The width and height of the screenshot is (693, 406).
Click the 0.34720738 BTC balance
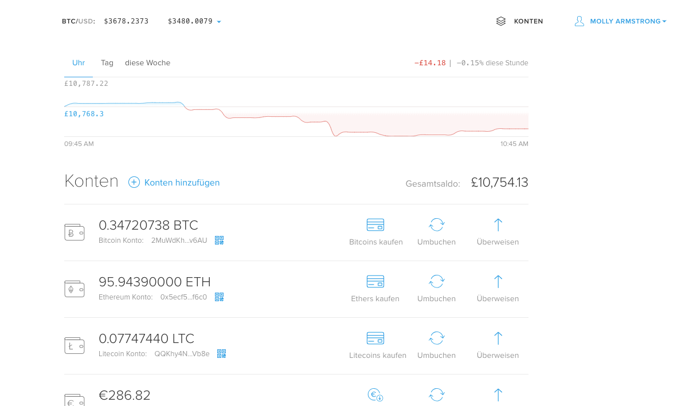tap(148, 225)
